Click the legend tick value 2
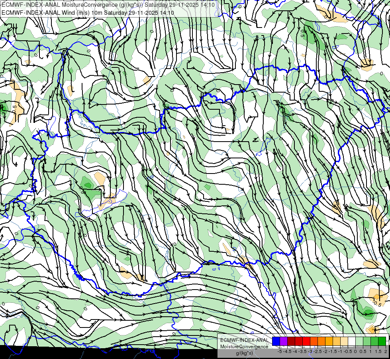This screenshot has height=359, width=390. pyautogui.click(x=386, y=351)
